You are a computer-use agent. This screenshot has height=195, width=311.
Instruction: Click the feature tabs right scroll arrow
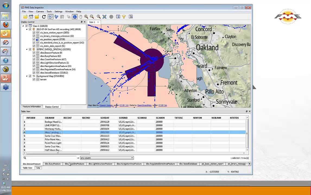pos(250,164)
